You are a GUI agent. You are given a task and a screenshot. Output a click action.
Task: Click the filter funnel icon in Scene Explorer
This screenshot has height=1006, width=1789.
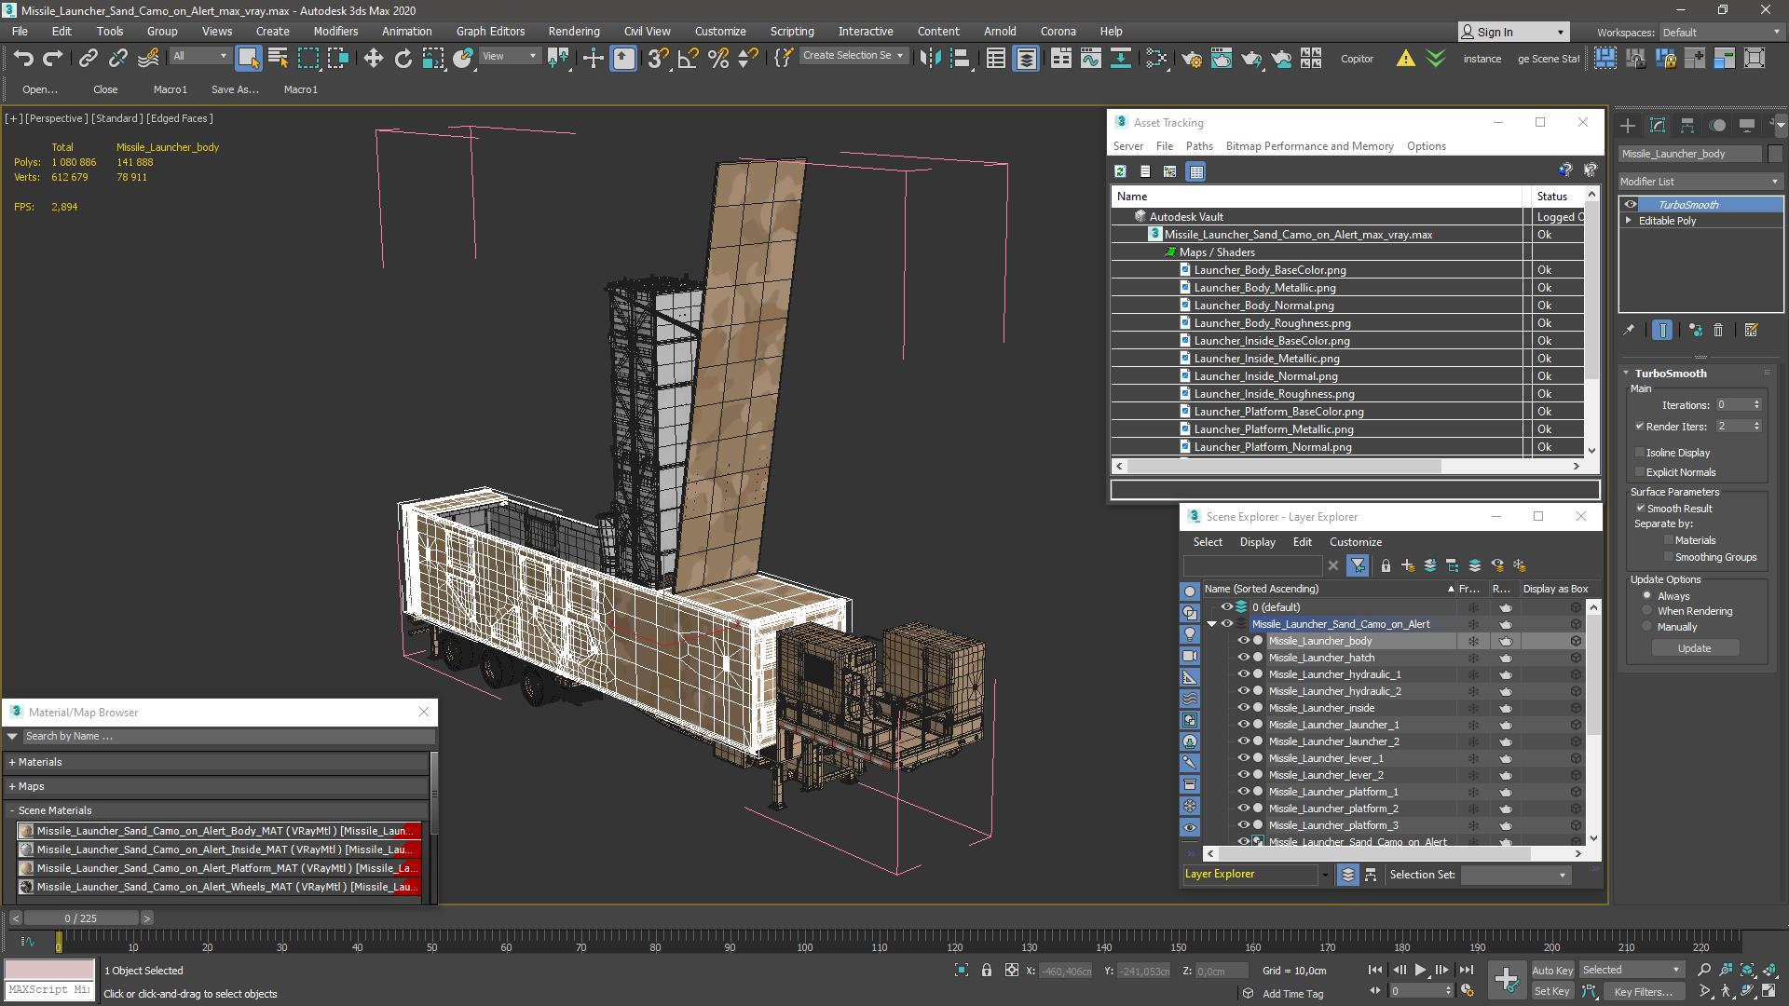coord(1358,565)
